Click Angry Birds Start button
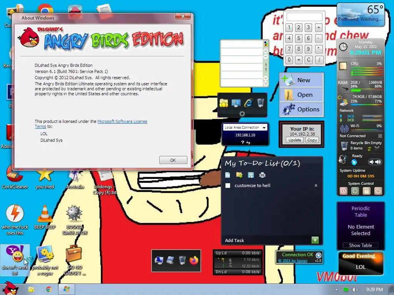The width and height of the screenshot is (394, 295). 10,288
